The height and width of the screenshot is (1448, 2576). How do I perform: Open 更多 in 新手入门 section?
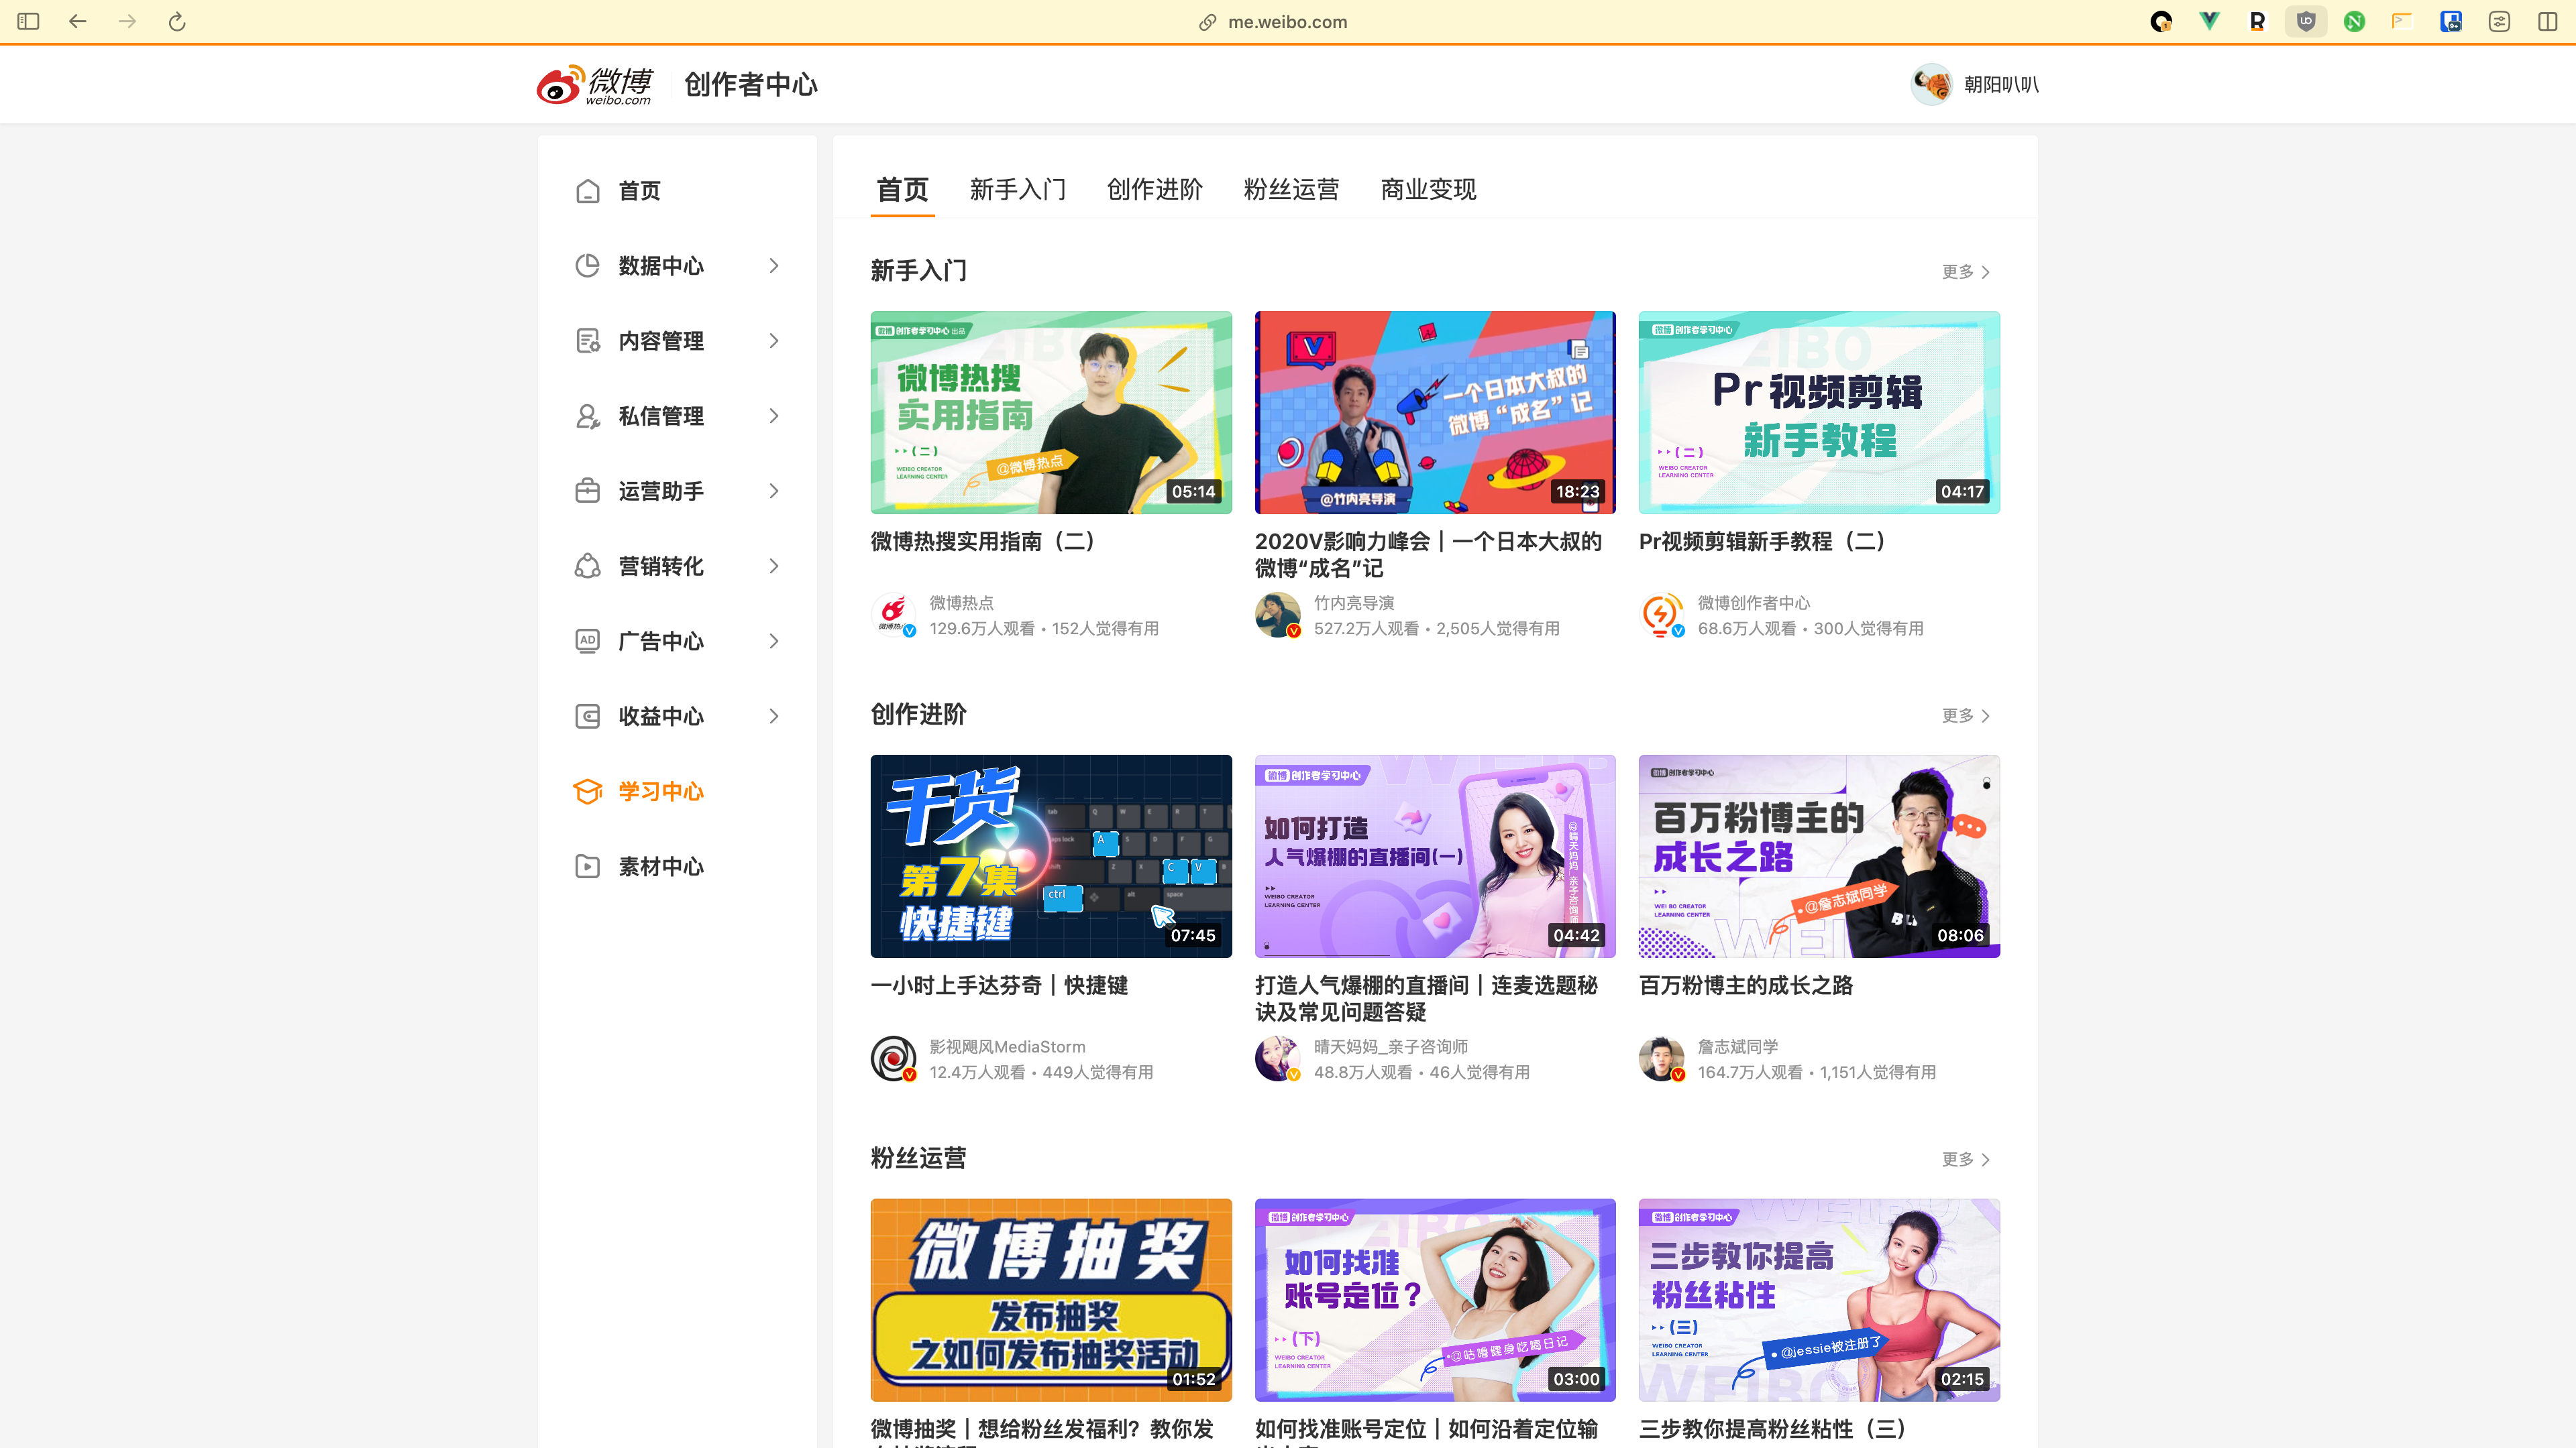[x=1965, y=271]
